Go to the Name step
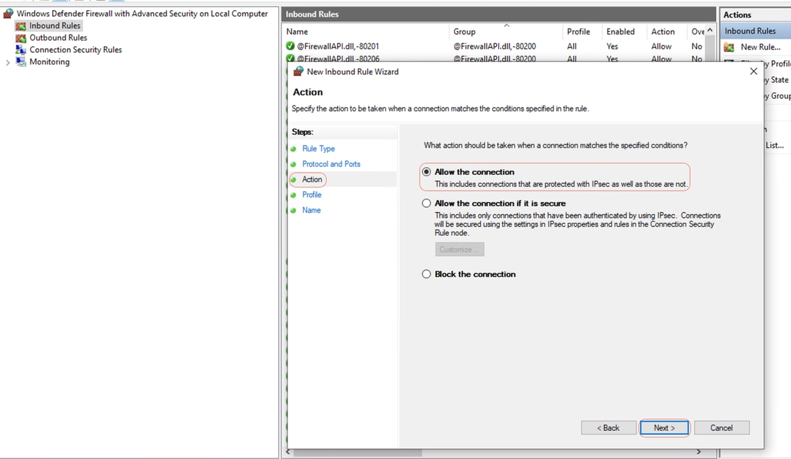The image size is (791, 459). click(312, 210)
